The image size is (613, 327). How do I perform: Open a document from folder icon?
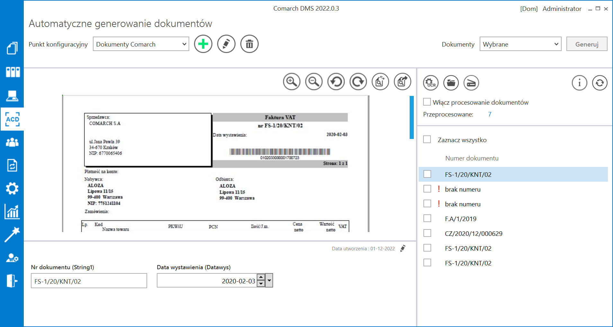click(451, 82)
